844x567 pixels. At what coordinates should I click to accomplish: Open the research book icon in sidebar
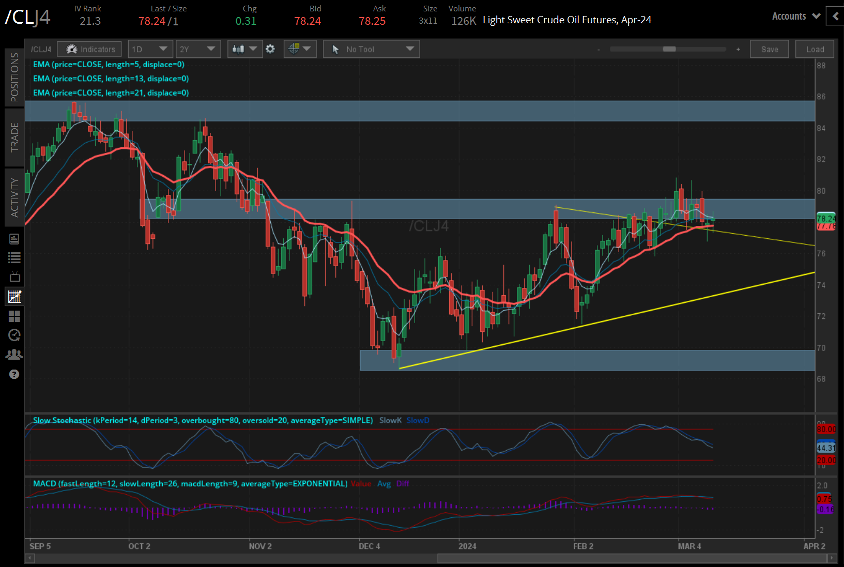tap(14, 239)
